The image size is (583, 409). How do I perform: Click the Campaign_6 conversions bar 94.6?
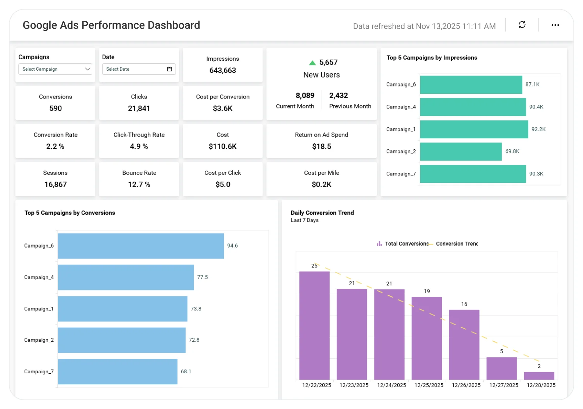[141, 246]
